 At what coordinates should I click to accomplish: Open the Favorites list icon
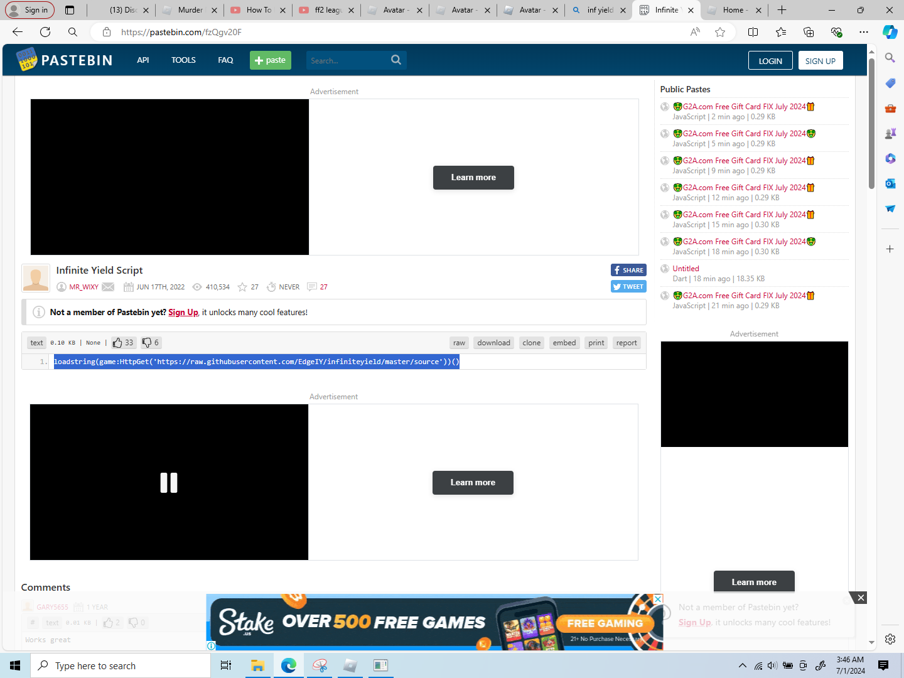tap(781, 32)
